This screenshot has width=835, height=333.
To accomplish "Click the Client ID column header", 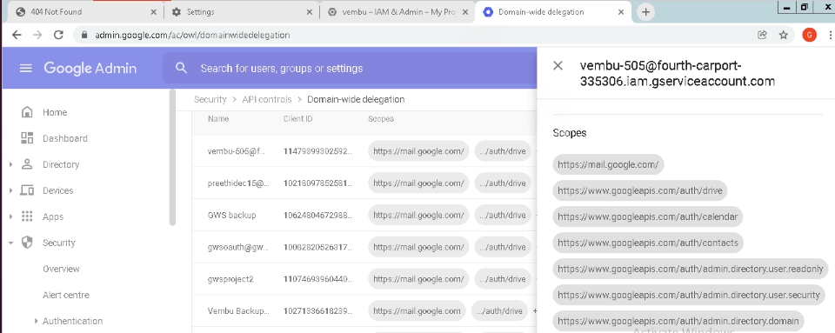I will (297, 118).
